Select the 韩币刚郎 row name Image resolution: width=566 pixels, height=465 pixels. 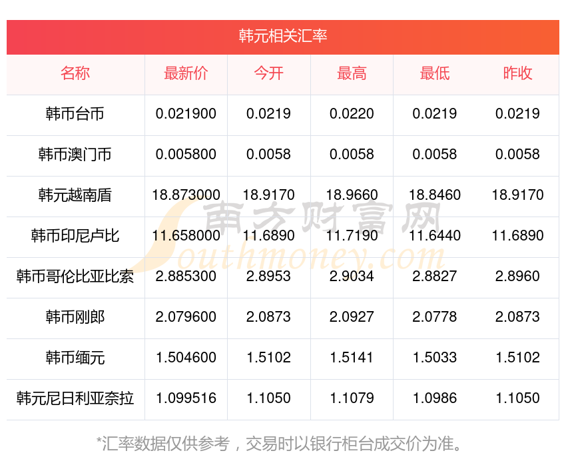point(75,317)
